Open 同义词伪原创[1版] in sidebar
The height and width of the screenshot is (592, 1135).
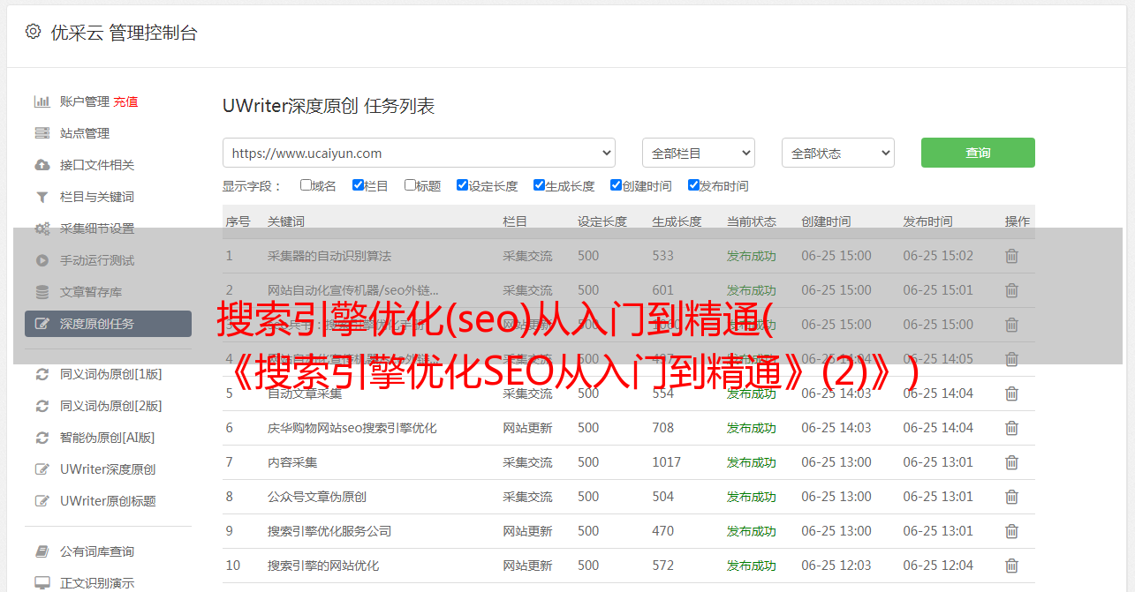pyautogui.click(x=111, y=374)
